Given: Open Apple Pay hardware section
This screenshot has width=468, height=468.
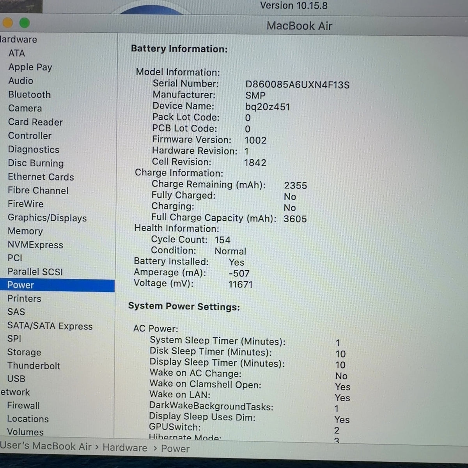Looking at the screenshot, I should tap(30, 67).
